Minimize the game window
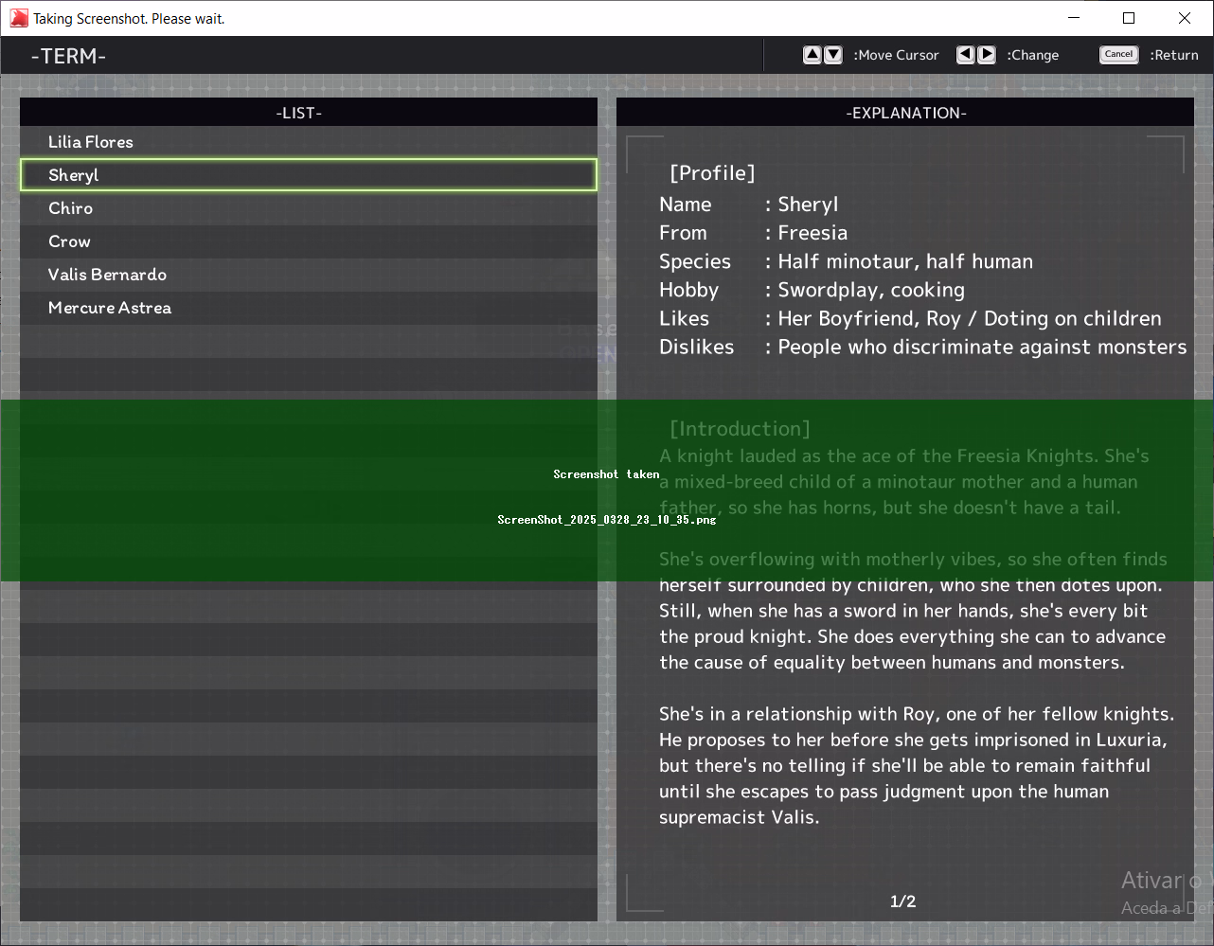 (x=1074, y=18)
